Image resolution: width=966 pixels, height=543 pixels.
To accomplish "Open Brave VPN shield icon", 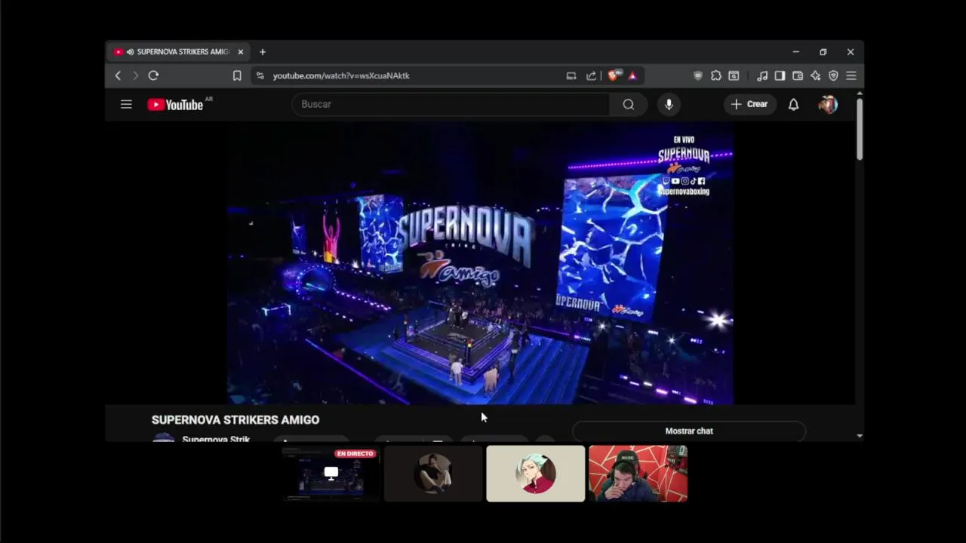I will (833, 75).
